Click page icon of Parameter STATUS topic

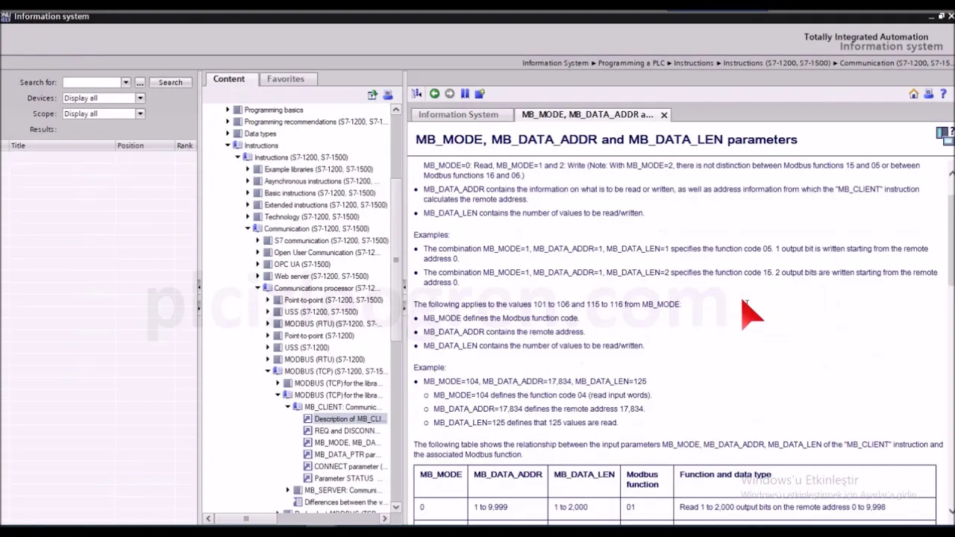coord(308,479)
